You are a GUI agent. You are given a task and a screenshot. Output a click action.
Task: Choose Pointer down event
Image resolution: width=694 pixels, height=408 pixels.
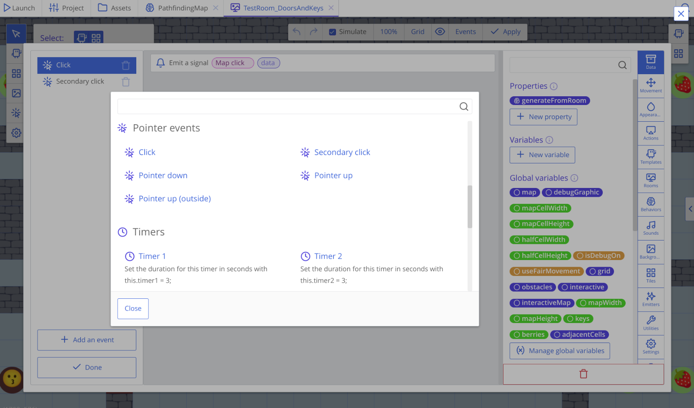point(156,176)
